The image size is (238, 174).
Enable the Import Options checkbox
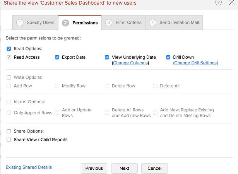(9, 102)
